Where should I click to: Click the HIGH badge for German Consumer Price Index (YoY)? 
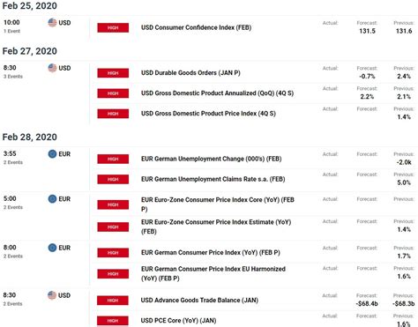(113, 253)
